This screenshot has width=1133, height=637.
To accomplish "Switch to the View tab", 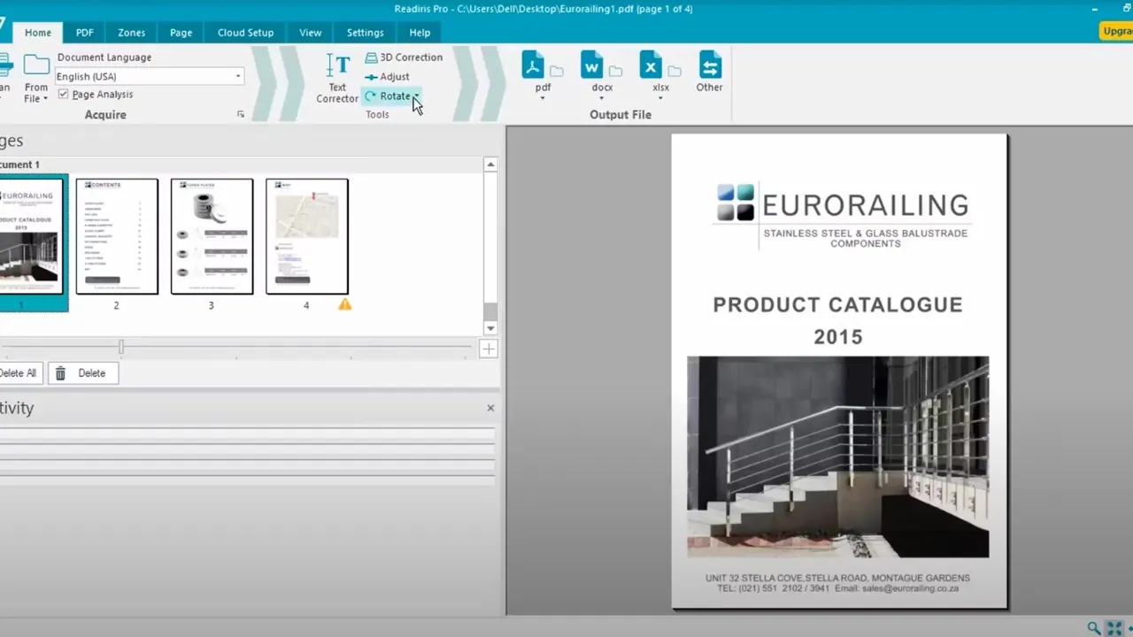I will [310, 33].
